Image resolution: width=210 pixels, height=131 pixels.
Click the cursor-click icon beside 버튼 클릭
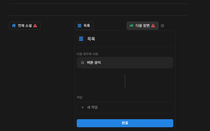pos(82,63)
